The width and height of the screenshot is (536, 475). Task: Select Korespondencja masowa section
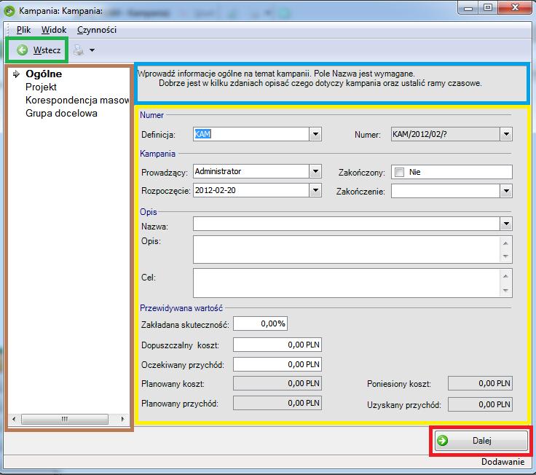[77, 101]
